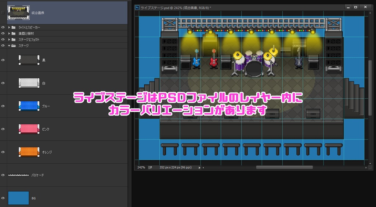Select the ブルー layer thumbnail
Screen dimensions: 376x207
point(29,106)
